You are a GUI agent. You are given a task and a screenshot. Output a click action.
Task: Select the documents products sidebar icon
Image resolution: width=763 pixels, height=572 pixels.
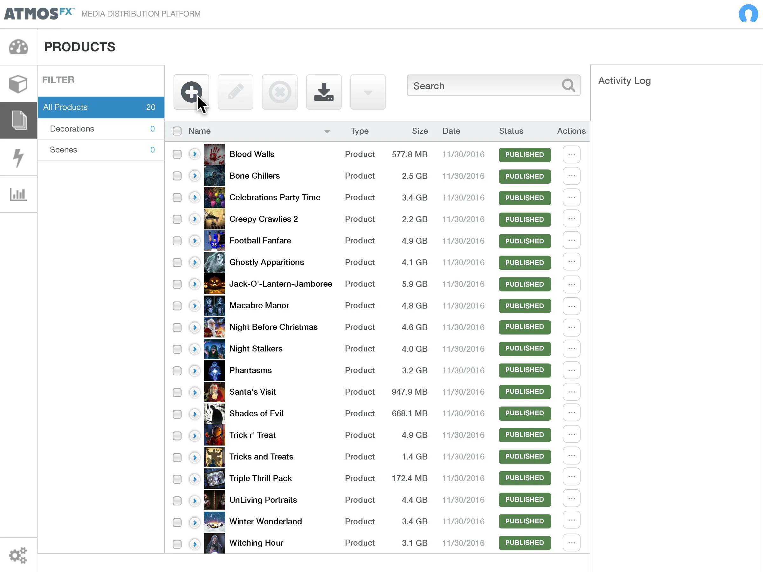tap(18, 120)
